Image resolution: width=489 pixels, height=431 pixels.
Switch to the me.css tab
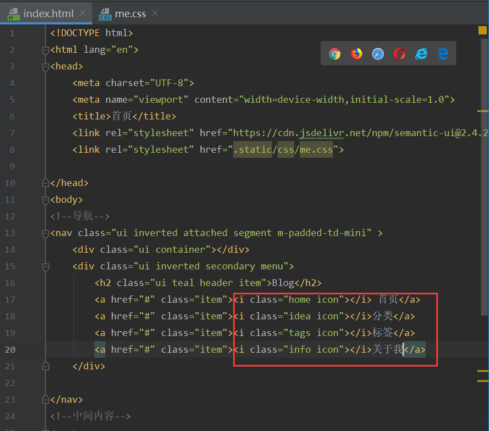pos(130,13)
